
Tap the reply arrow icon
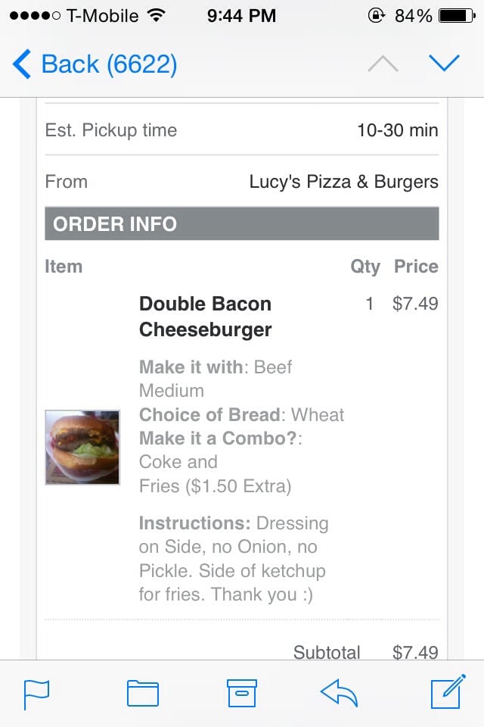tap(339, 693)
